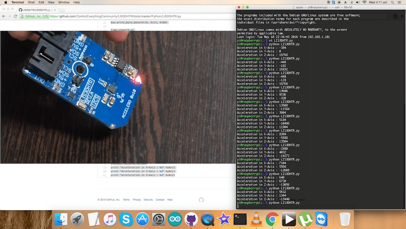
Task: Click code line print "Acceleration in Y-Axis
Action: (x=143, y=171)
